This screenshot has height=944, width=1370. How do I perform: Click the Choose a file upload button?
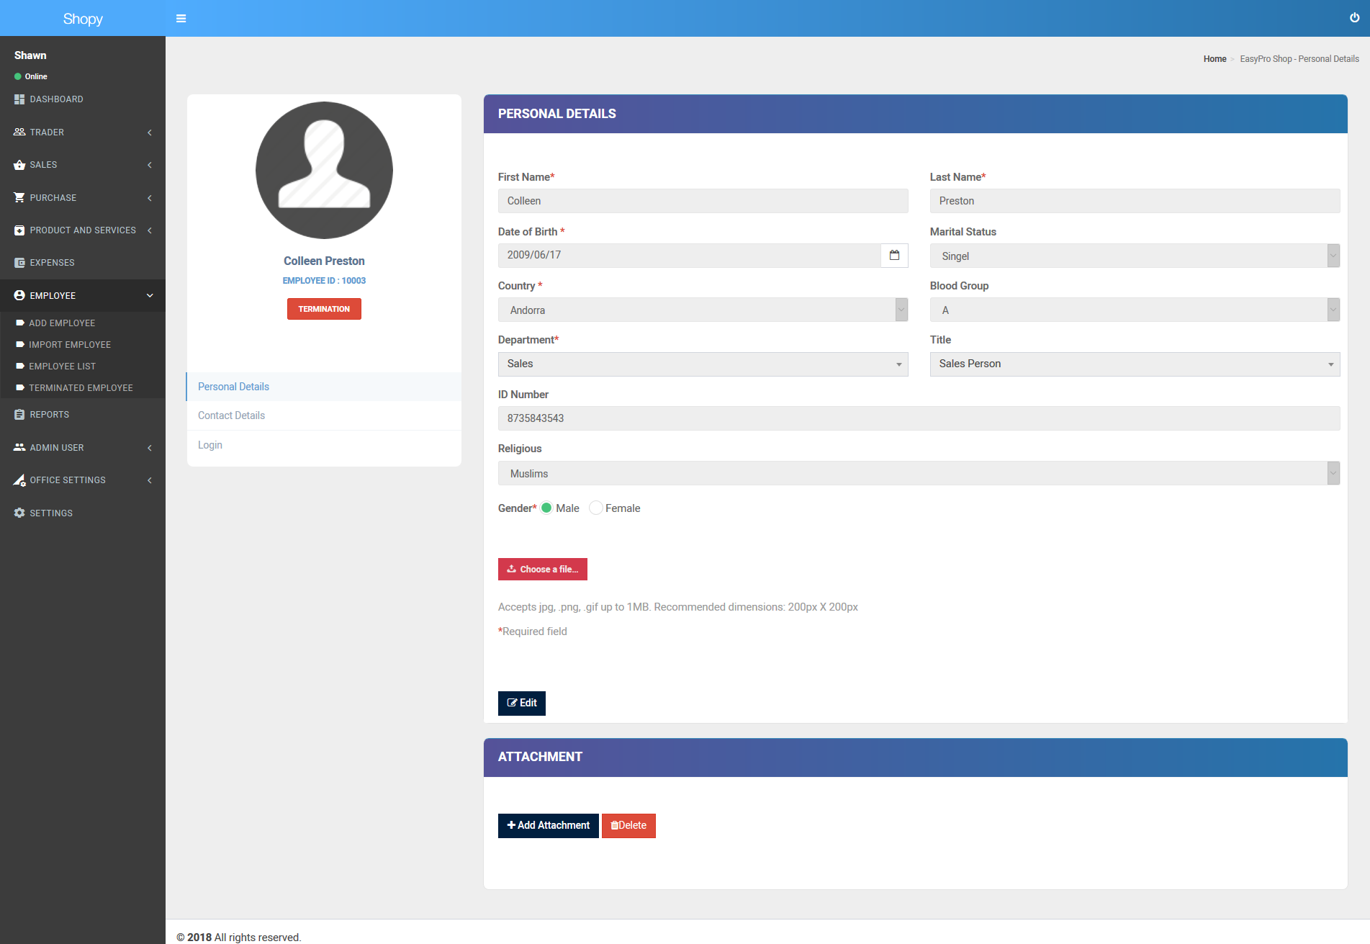coord(542,570)
